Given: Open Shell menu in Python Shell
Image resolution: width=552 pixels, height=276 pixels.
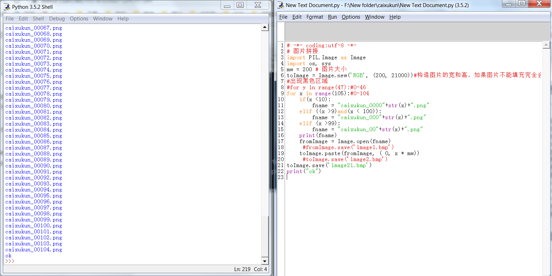Looking at the screenshot, I should click(38, 19).
